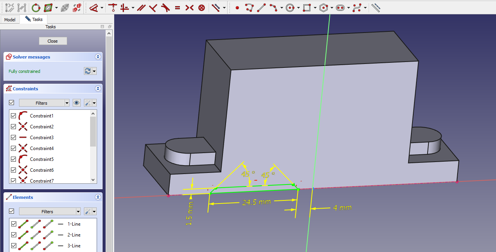Click the constraints list scrollbar down arrow
The image size is (496, 252).
point(93,180)
